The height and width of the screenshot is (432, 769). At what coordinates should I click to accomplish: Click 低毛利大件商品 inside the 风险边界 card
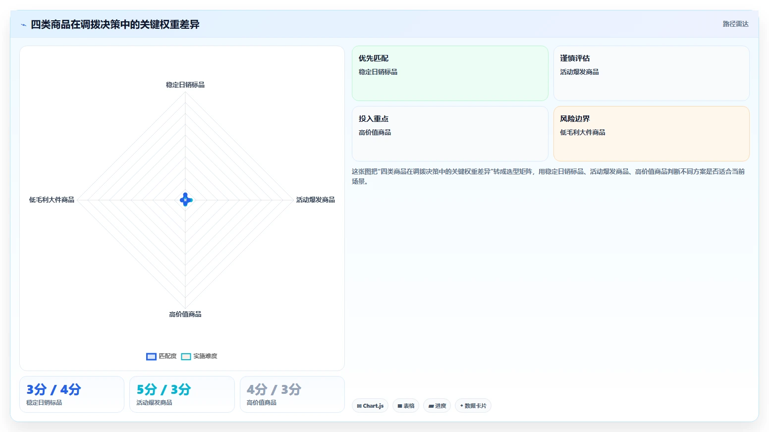pos(583,132)
